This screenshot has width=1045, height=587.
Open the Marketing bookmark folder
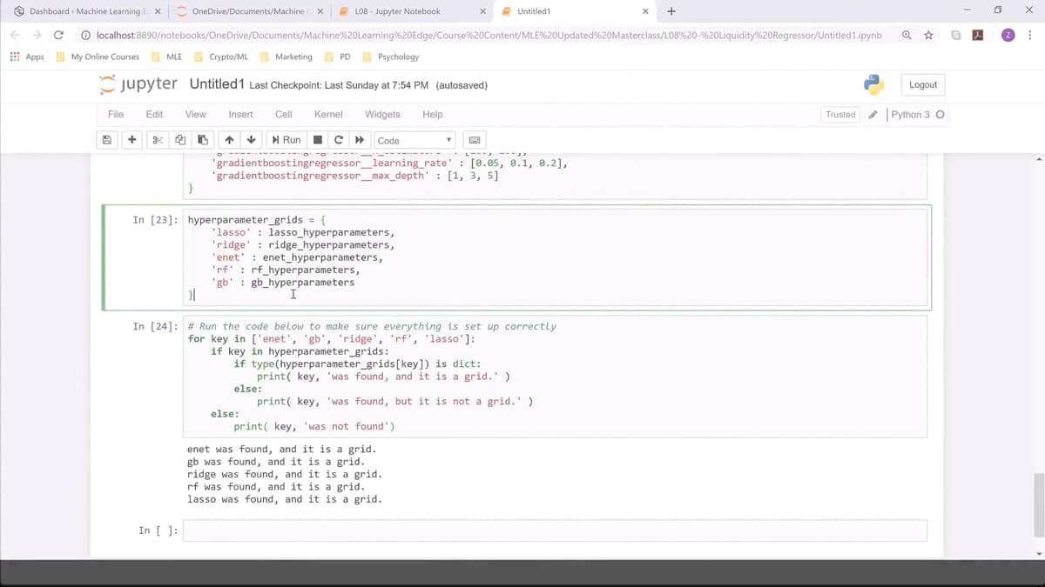(286, 57)
